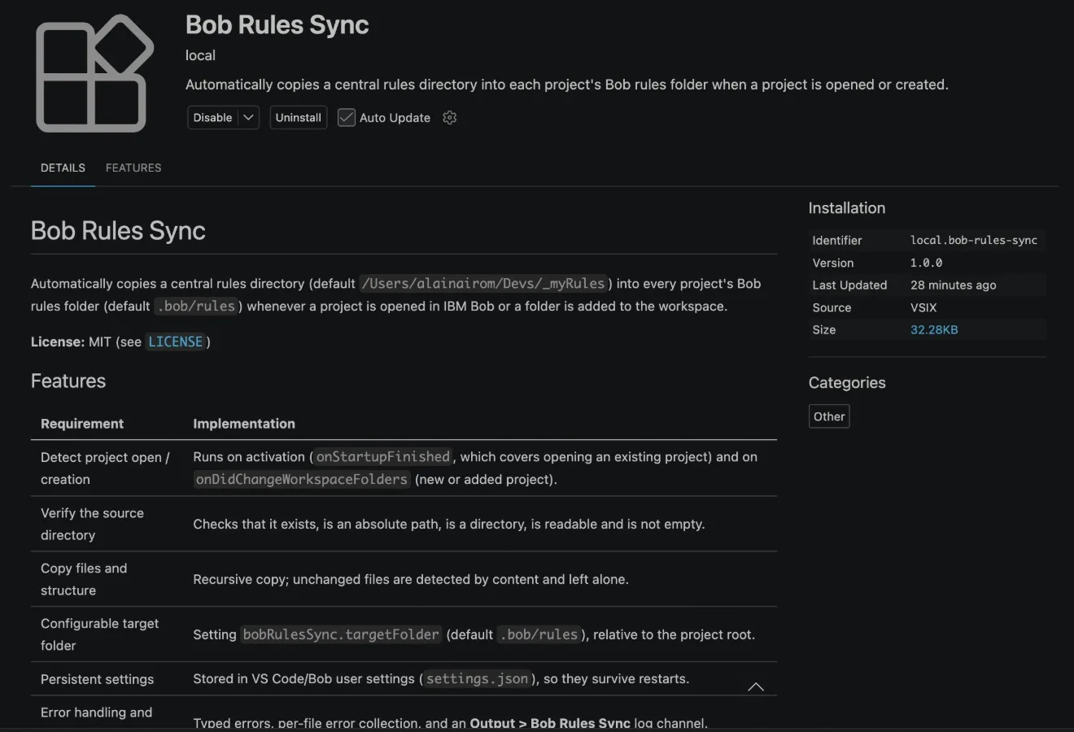Switch to the FEATURES tab

click(x=133, y=168)
